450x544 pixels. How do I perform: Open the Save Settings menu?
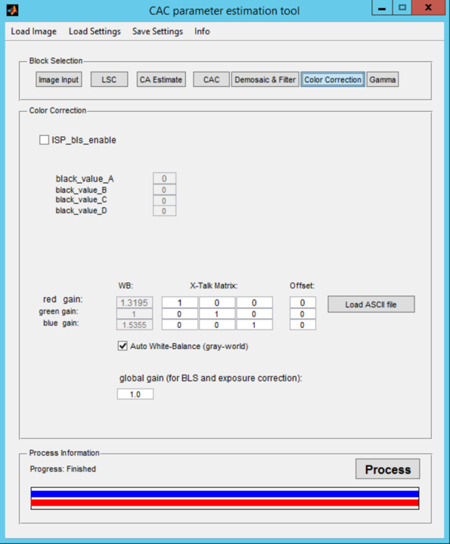tap(157, 31)
